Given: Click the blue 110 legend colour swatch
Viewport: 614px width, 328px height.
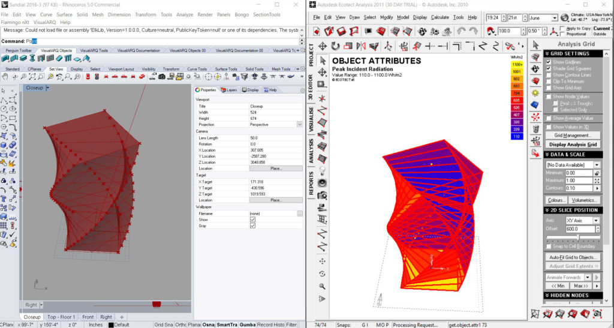Looking at the screenshot, I should tap(516, 137).
